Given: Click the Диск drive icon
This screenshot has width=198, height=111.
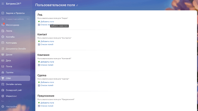Looking at the screenshot, I should click(3, 60).
